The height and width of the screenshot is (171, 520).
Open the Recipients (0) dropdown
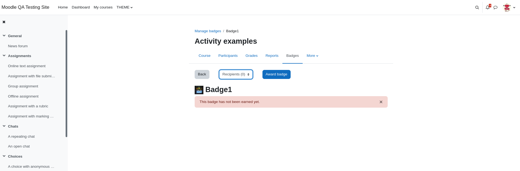pyautogui.click(x=236, y=74)
